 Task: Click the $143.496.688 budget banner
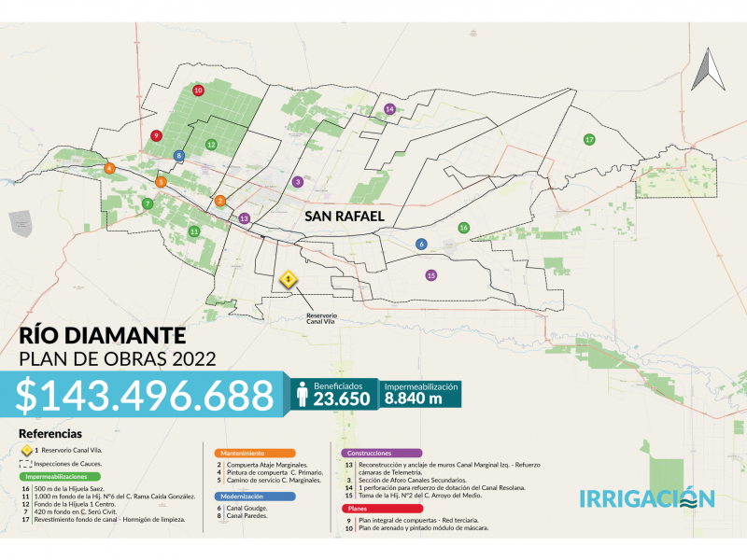(145, 396)
